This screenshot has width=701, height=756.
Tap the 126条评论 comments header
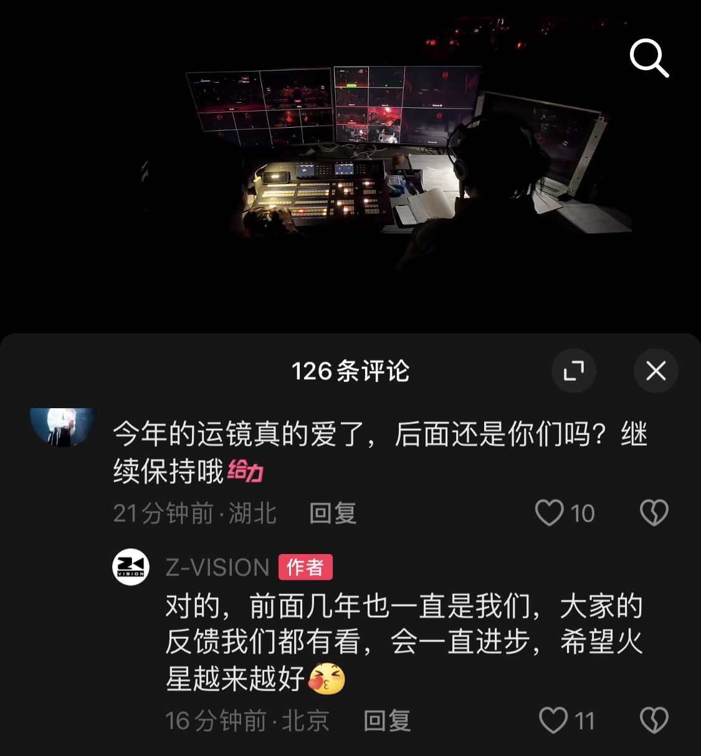pyautogui.click(x=350, y=371)
